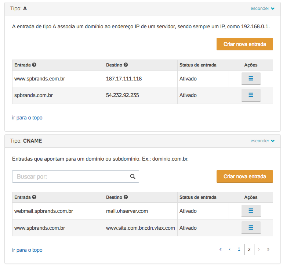Viewport: 283px width, 265px height.
Task: Follow 'ir para o topo' link under type A table
Action: click(27, 118)
